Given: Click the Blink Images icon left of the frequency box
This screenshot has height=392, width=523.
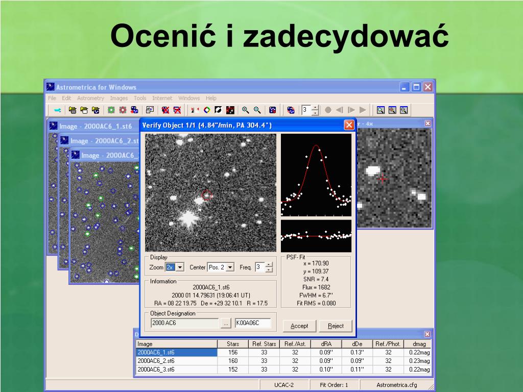Looking at the screenshot, I should pos(291,110).
